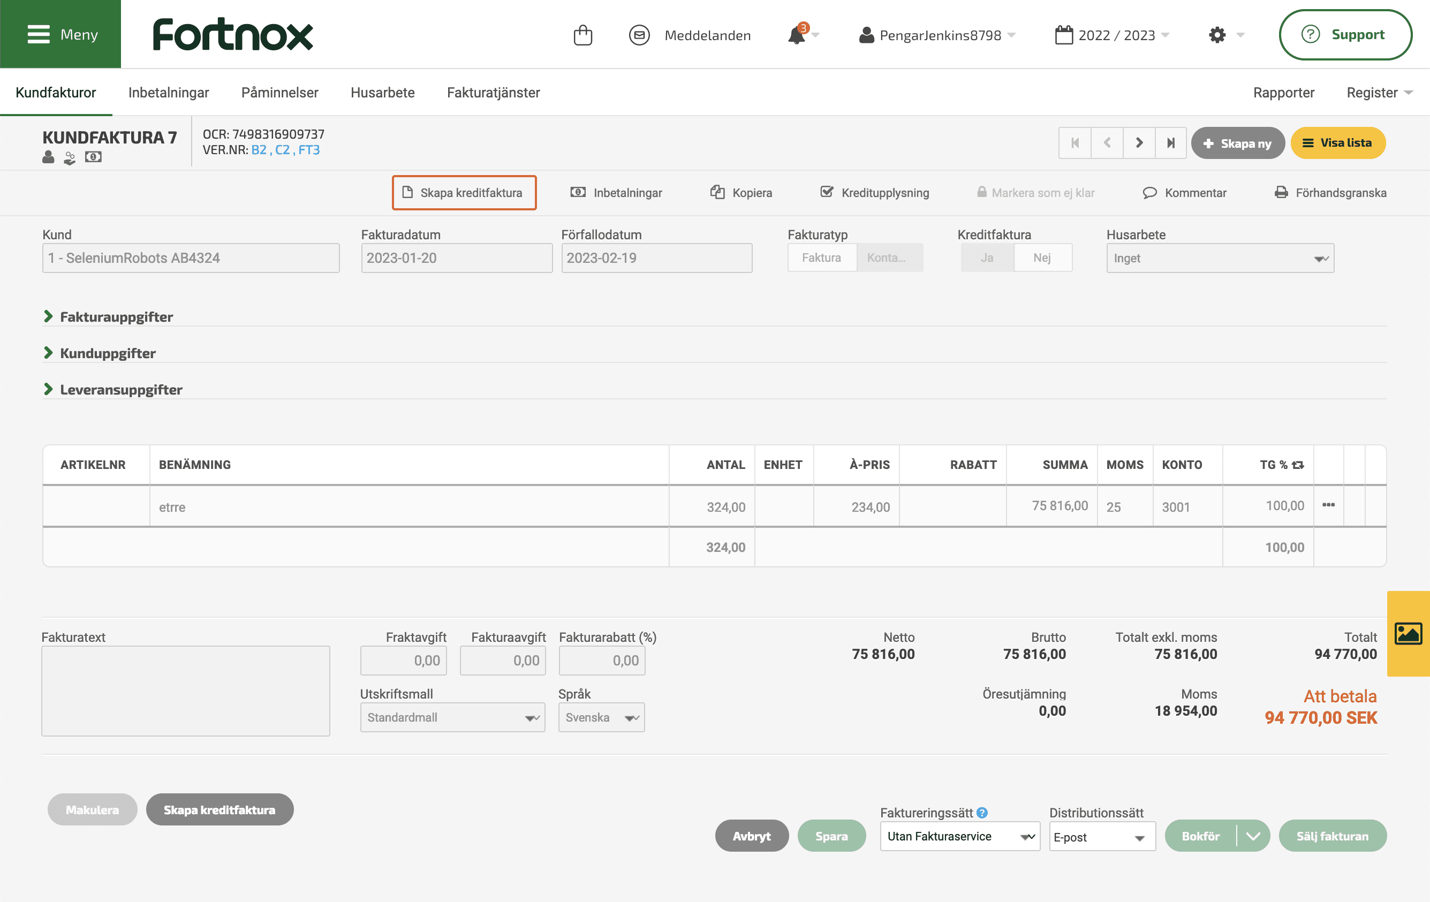Open voucher link FT3
The width and height of the screenshot is (1430, 902).
tap(309, 150)
